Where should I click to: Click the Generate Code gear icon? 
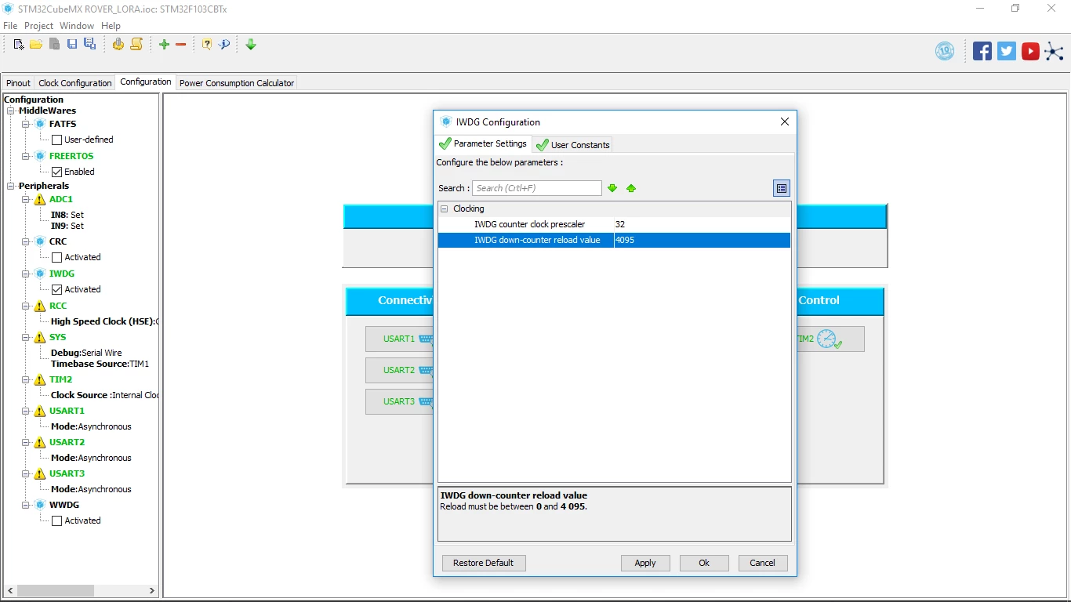(x=118, y=45)
